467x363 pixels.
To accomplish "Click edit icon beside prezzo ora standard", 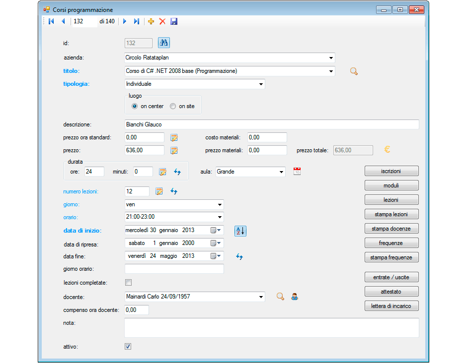I will click(174, 138).
